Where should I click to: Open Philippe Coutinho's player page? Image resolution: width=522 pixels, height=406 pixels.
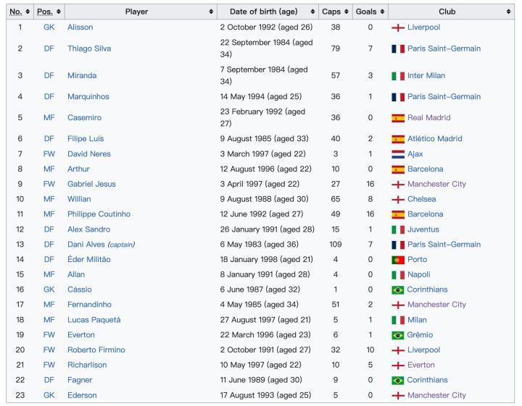coord(99,214)
